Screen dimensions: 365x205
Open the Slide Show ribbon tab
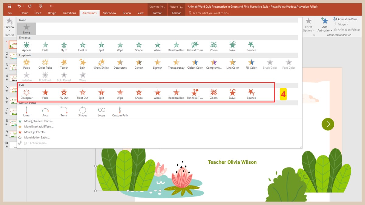109,13
